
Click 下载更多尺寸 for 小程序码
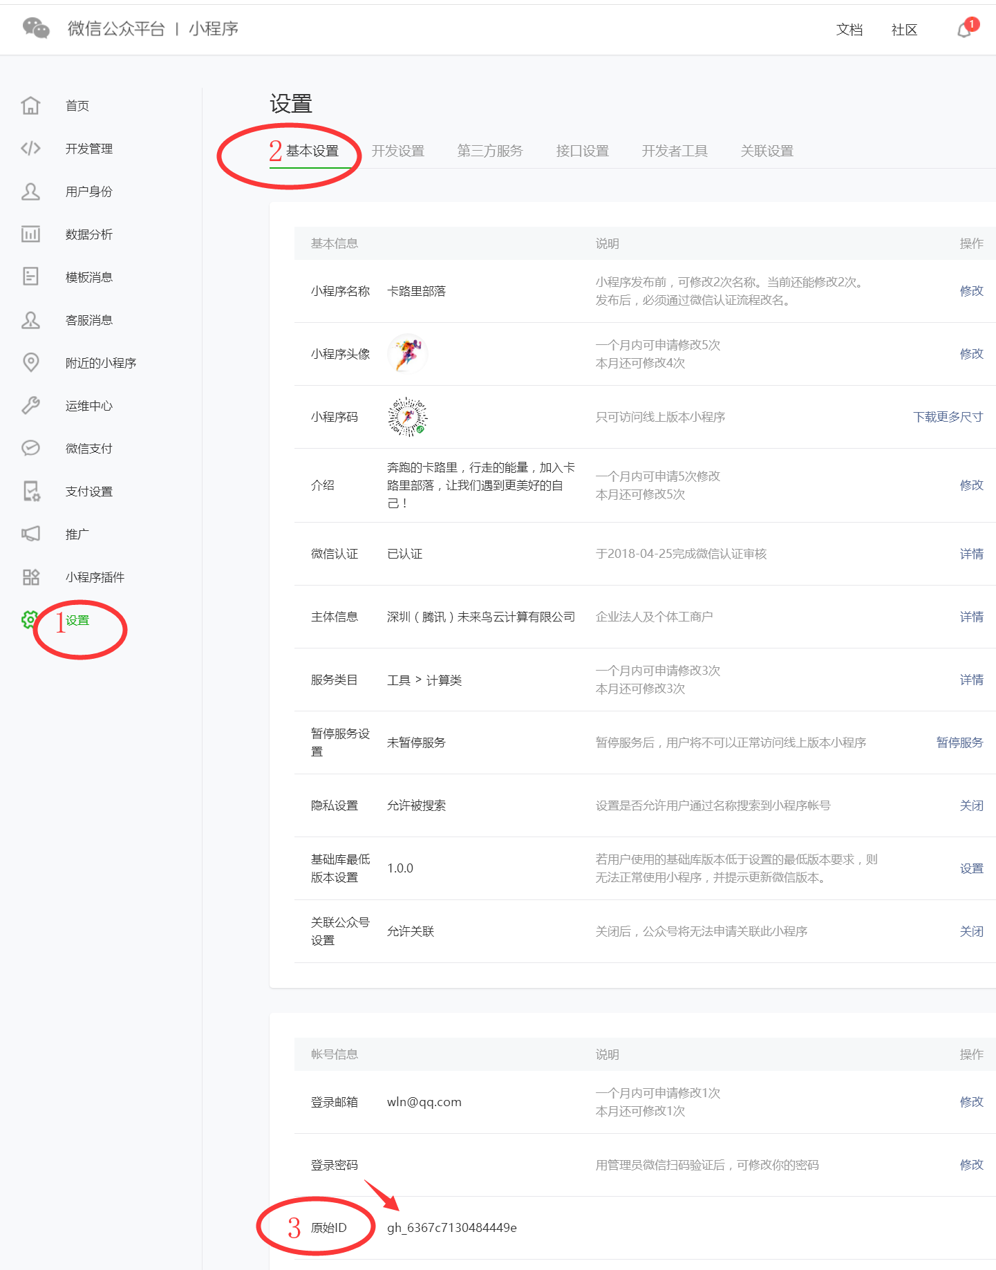948,417
